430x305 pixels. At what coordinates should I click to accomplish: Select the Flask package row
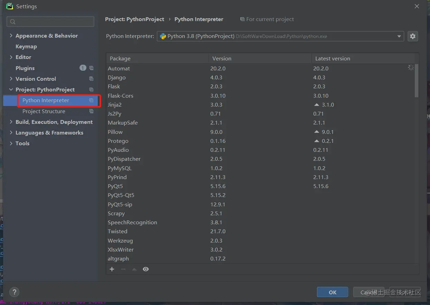point(260,87)
